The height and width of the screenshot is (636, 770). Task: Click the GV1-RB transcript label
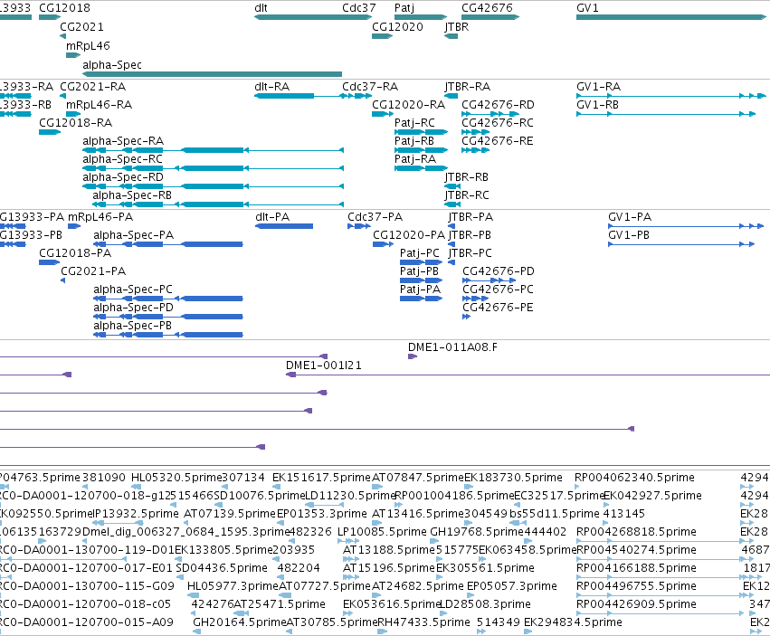[598, 105]
